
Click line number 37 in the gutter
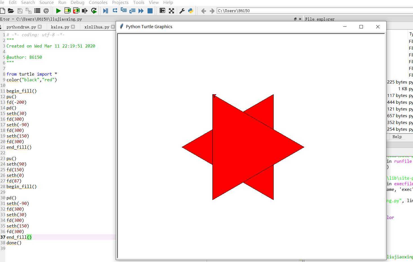[x=3, y=237]
